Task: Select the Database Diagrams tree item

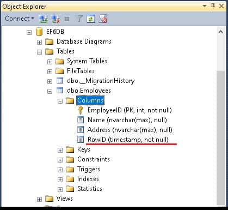Action: point(84,41)
